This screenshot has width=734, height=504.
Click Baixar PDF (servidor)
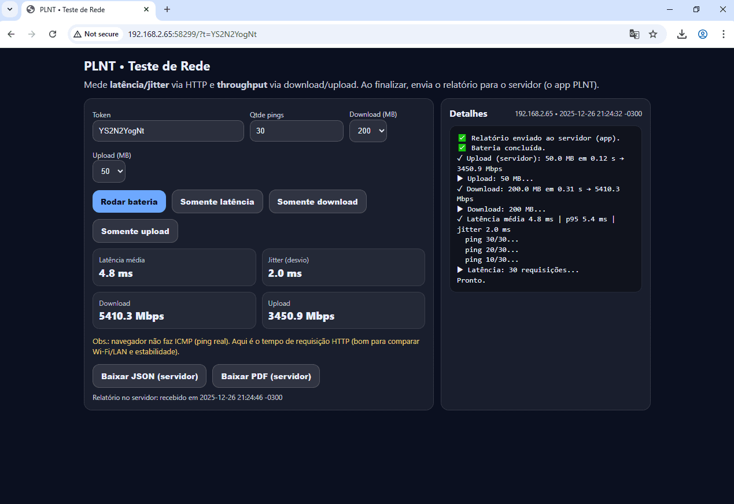pos(265,376)
